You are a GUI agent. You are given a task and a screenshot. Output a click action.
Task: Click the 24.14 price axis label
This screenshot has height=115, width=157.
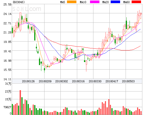click(7, 14)
